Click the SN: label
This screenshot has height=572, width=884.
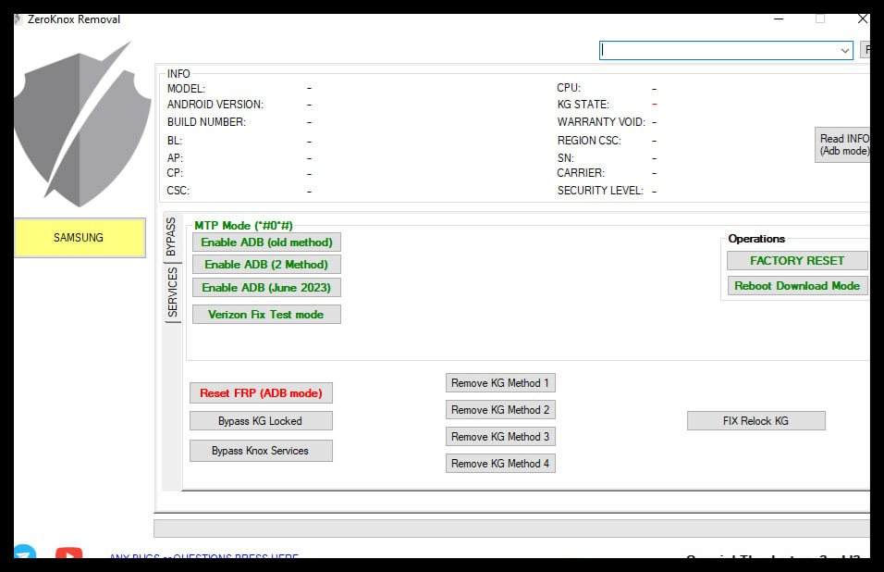click(x=566, y=158)
